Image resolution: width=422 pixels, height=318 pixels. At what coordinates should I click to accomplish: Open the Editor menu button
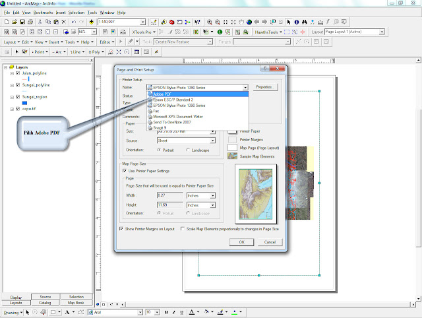107,42
